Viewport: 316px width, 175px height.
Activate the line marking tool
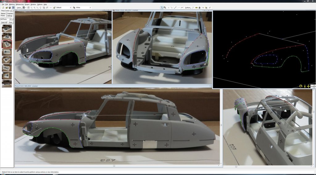(176, 7)
